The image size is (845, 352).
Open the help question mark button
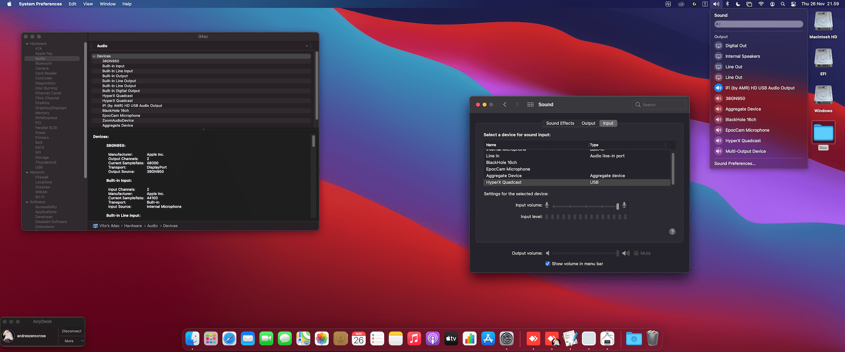[672, 231]
